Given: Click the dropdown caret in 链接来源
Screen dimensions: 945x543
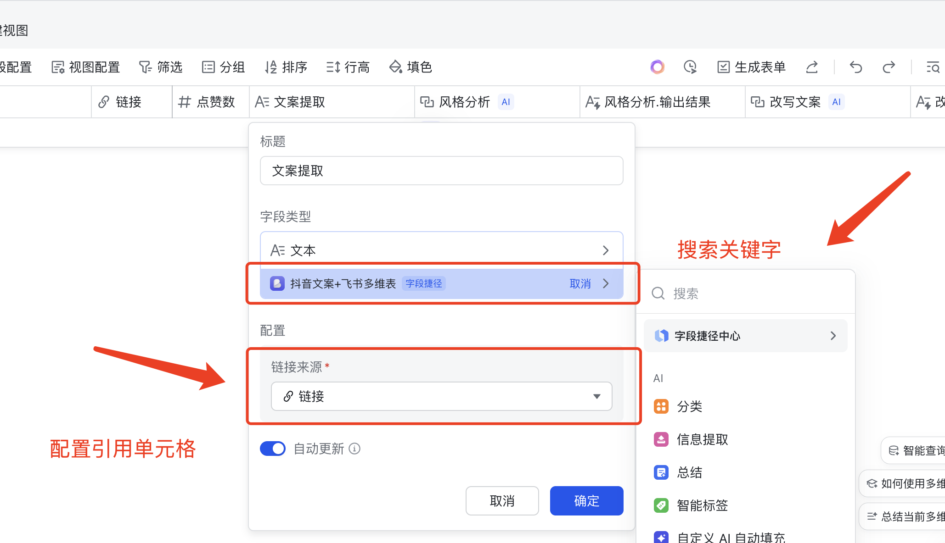Looking at the screenshot, I should coord(596,396).
